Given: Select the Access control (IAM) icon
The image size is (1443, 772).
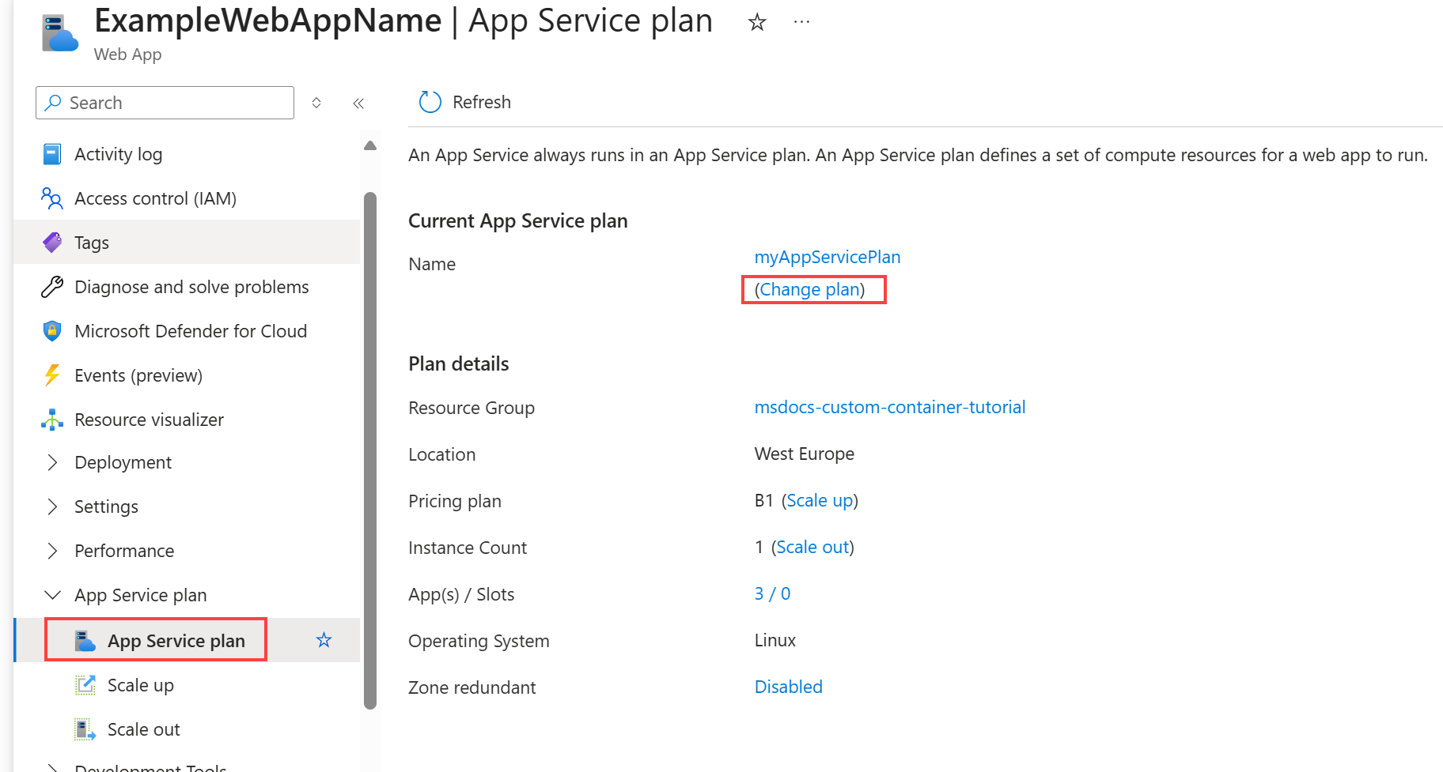Looking at the screenshot, I should [x=51, y=198].
